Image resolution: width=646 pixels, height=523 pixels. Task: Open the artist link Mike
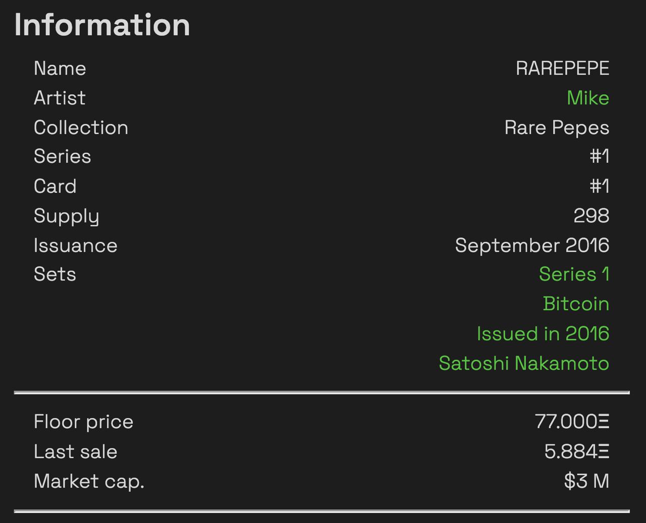pos(588,98)
